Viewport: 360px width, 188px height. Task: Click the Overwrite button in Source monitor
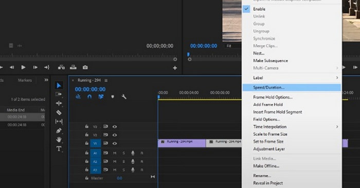[x=73, y=67]
